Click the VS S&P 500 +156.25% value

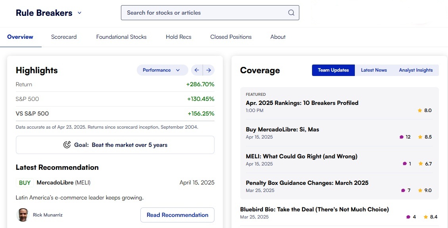pyautogui.click(x=201, y=114)
